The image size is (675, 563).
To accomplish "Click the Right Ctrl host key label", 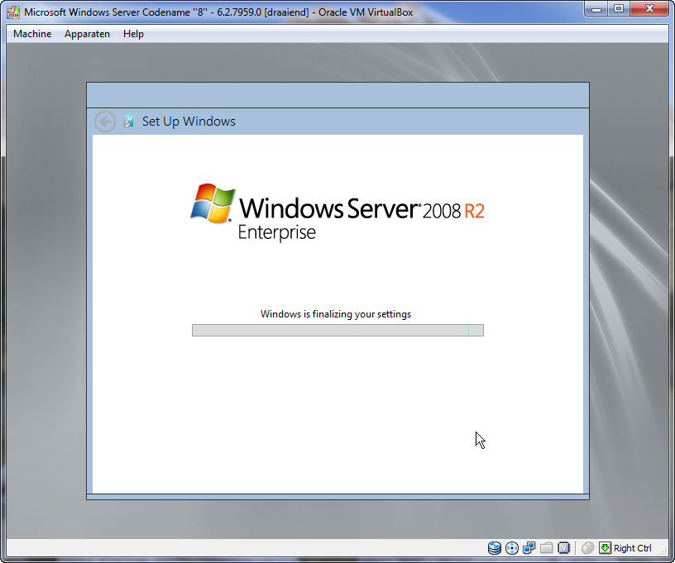I will (x=632, y=548).
